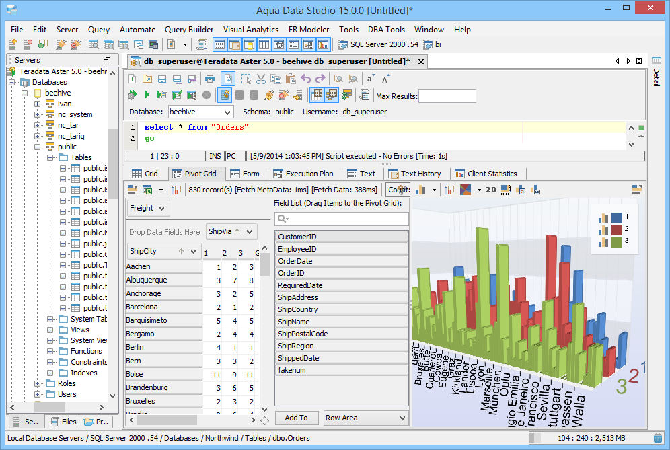The height and width of the screenshot is (450, 670).
Task: Click red legend swatch for series 2
Action: (x=617, y=229)
